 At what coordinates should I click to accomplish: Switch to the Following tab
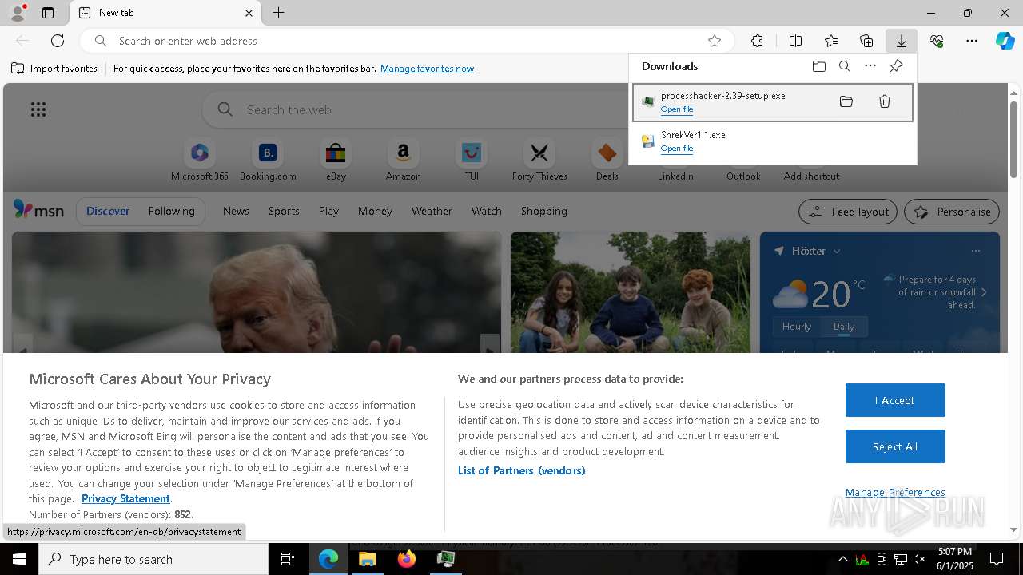point(171,211)
